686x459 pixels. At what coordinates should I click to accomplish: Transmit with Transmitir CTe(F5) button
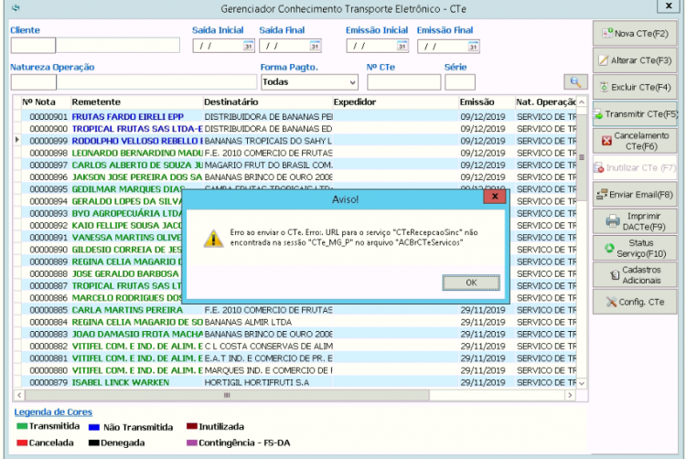(x=635, y=114)
